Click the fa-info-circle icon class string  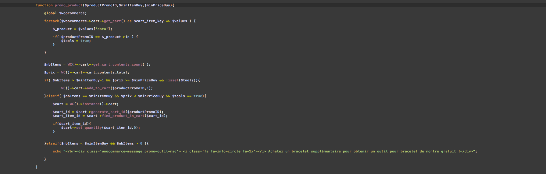pos(226,151)
